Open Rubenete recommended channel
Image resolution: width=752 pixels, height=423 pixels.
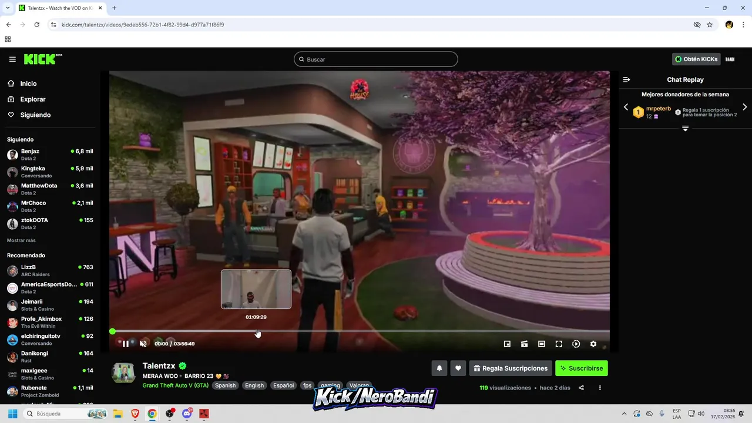[x=50, y=391]
